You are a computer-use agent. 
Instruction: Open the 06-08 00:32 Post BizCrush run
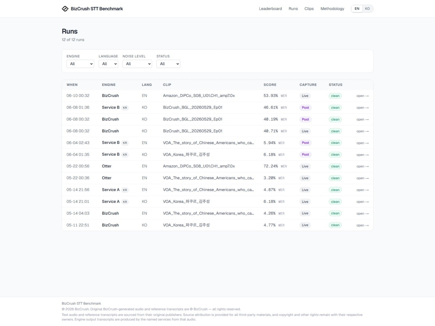point(362,119)
